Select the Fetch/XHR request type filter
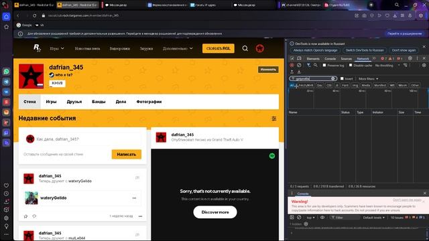Screen dimensions: 429x241 306,85
